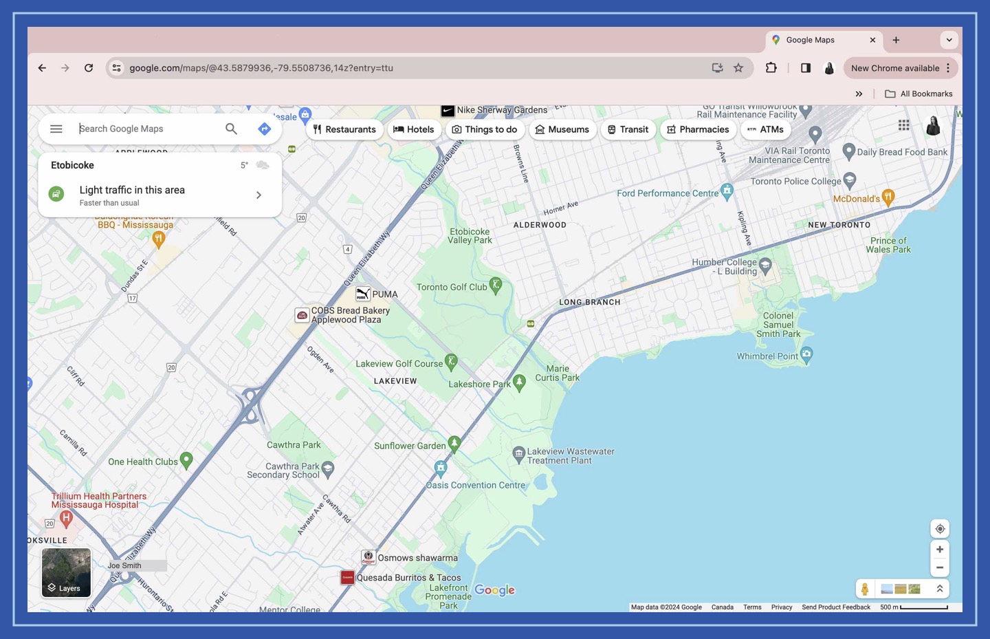Image resolution: width=990 pixels, height=639 pixels.
Task: Zoom out using the minus icon
Action: pos(939,567)
